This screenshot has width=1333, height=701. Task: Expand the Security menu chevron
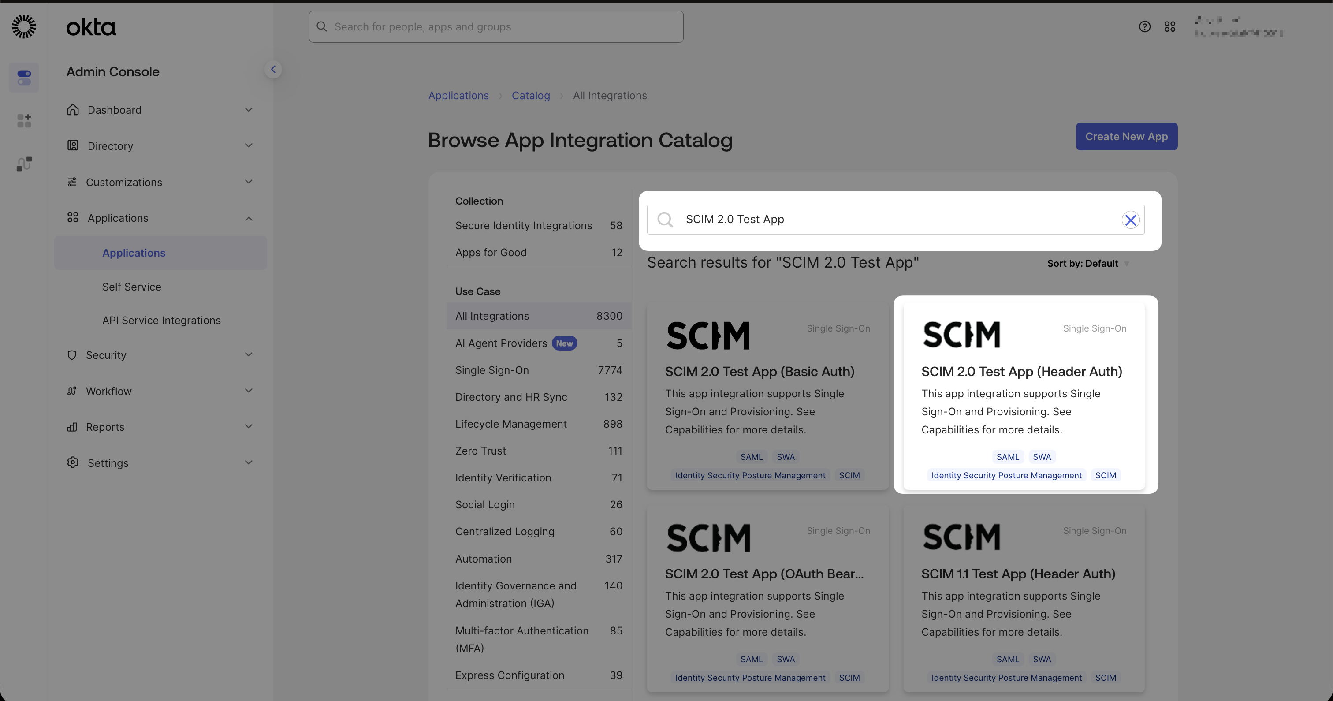(x=249, y=354)
